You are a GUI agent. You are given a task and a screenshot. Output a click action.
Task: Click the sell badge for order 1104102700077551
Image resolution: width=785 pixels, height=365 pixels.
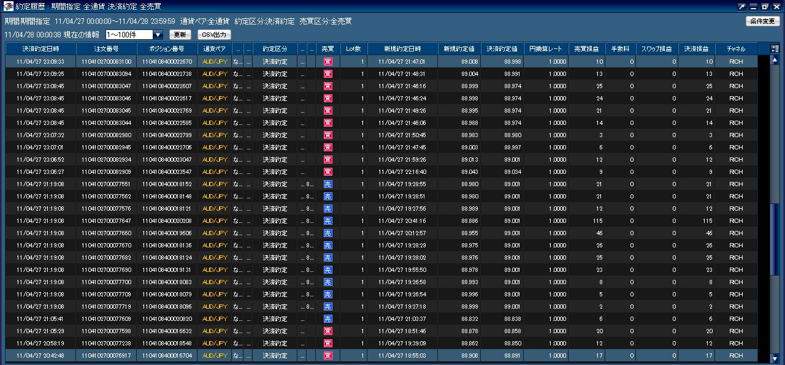coord(328,184)
